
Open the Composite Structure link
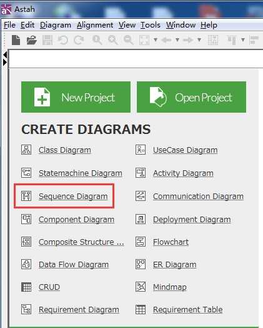tap(81, 242)
